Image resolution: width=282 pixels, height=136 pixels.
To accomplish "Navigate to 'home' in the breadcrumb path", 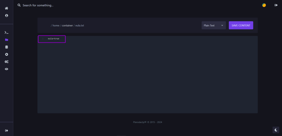I will click(56, 26).
